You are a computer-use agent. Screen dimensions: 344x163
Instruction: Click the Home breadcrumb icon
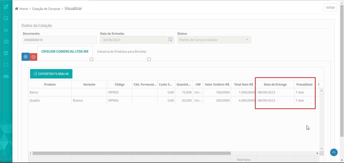click(x=16, y=9)
